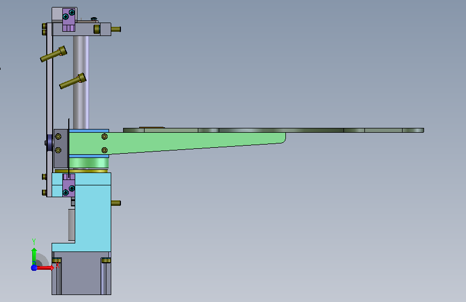Select the bolt protruding from the cyan housing's right side

[116, 203]
